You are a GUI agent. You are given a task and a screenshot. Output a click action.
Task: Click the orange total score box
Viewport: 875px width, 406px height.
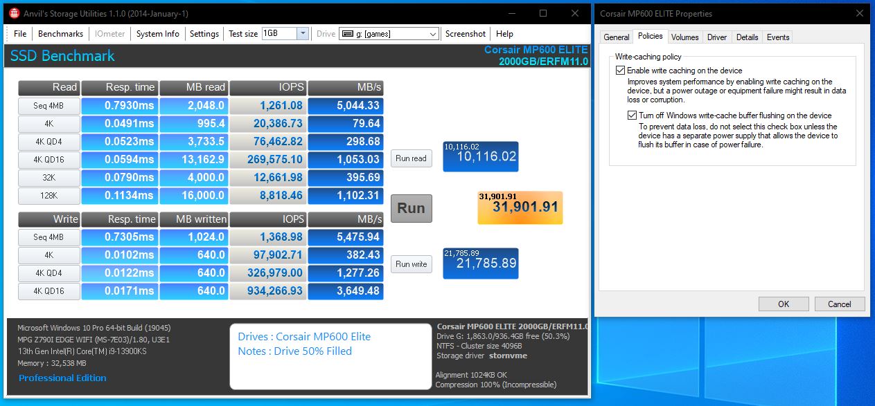[x=520, y=207]
